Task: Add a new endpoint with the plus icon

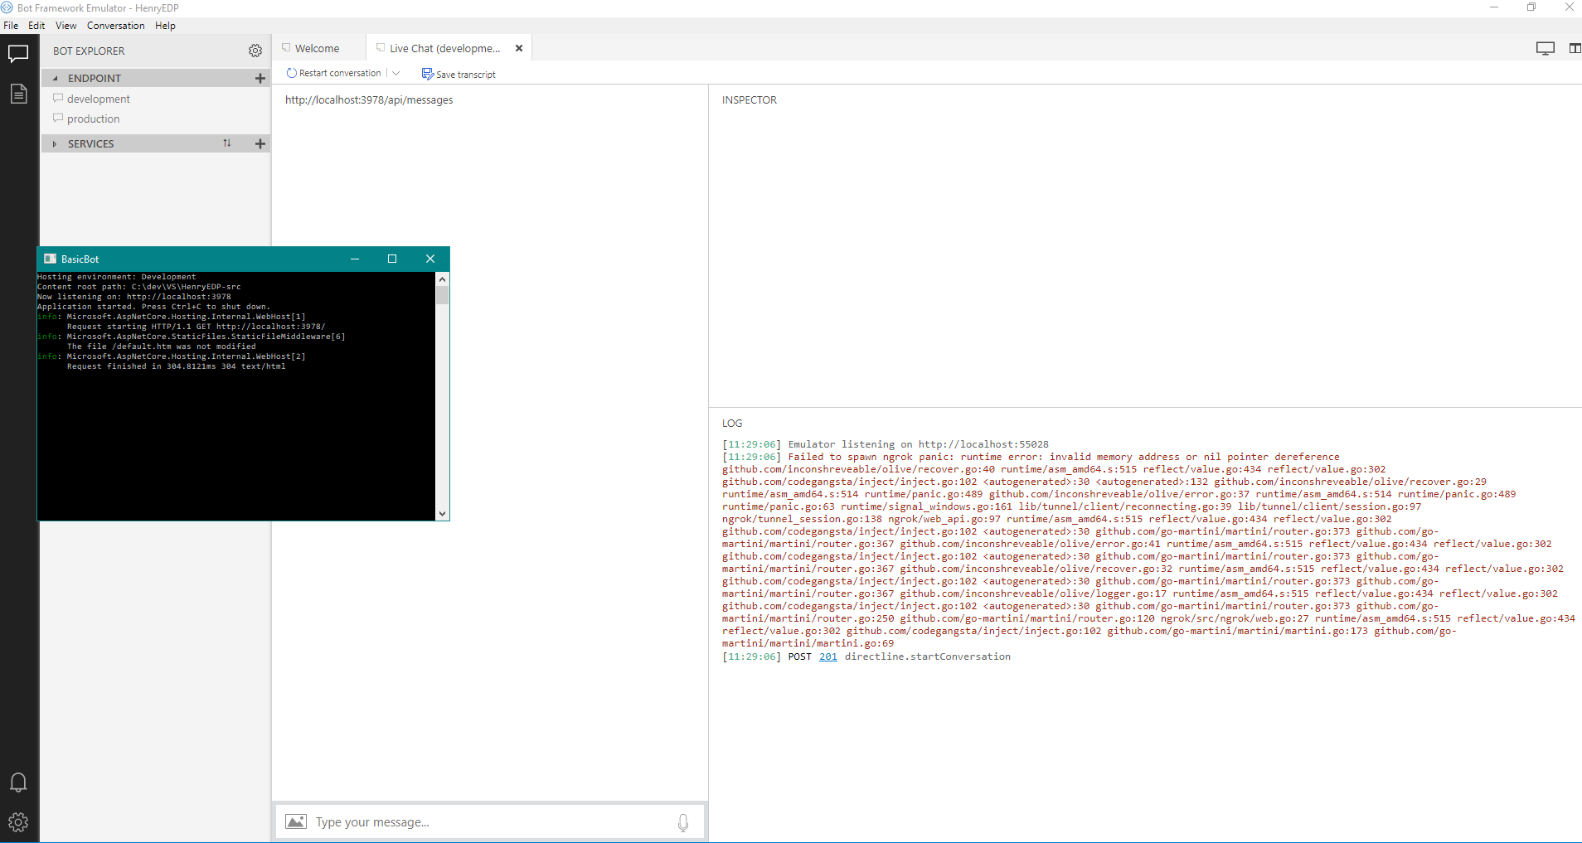Action: coord(260,78)
